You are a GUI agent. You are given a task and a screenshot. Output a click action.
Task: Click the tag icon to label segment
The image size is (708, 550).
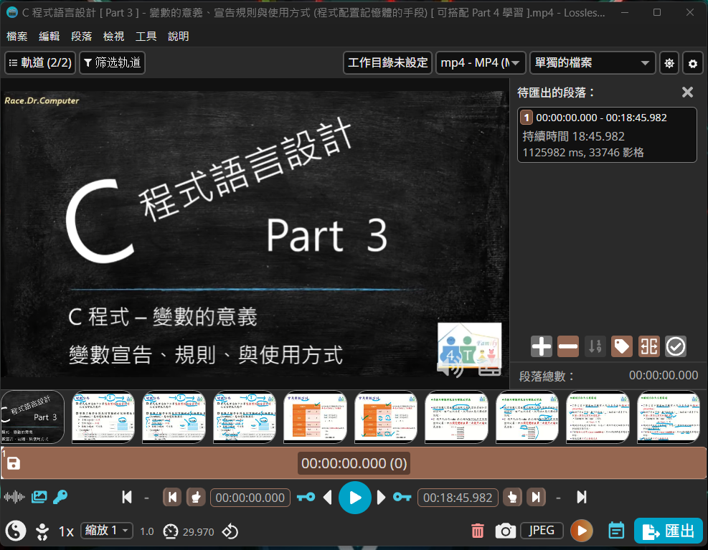pyautogui.click(x=621, y=347)
